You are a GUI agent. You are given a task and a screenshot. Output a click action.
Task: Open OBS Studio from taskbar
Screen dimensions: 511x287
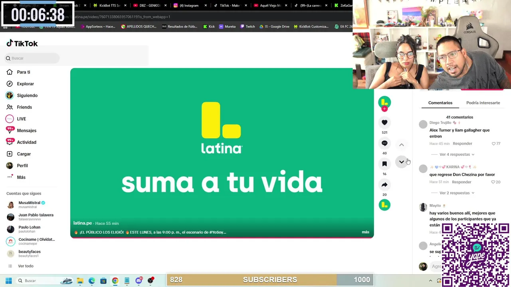click(x=151, y=281)
